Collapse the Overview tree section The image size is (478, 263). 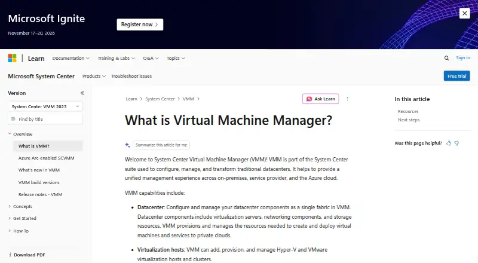(x=20, y=134)
